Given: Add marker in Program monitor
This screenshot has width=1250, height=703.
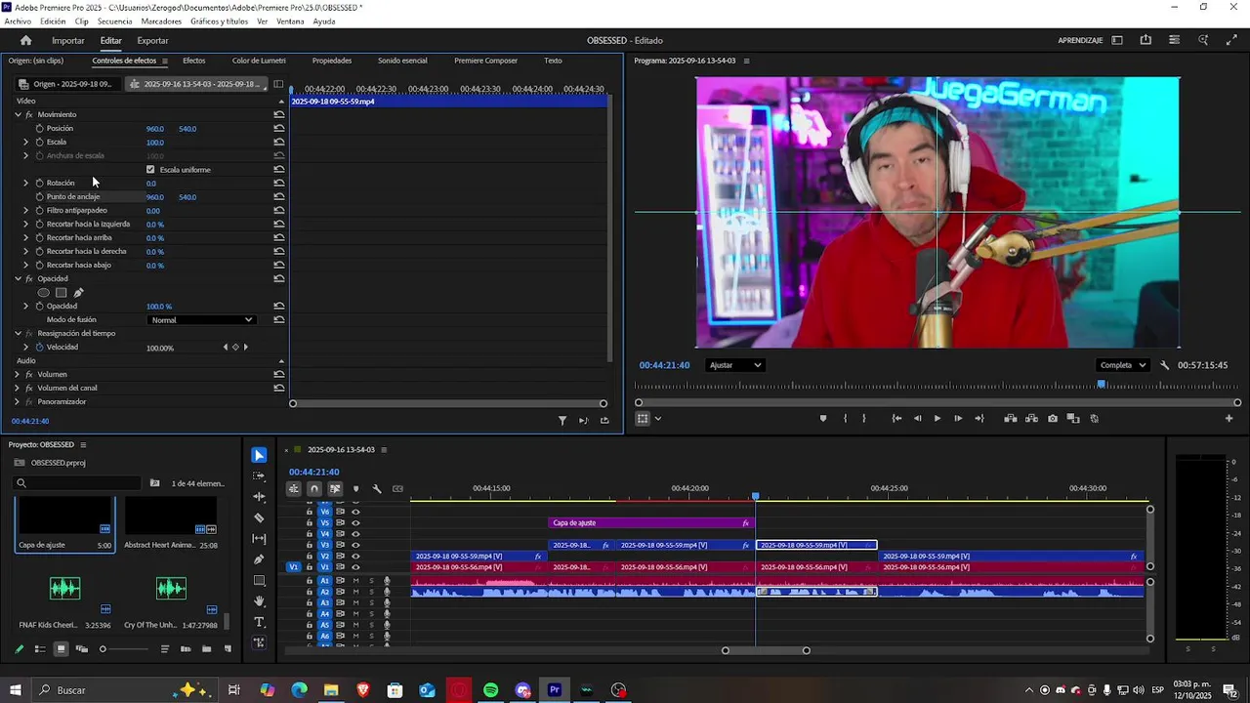Looking at the screenshot, I should 822,418.
